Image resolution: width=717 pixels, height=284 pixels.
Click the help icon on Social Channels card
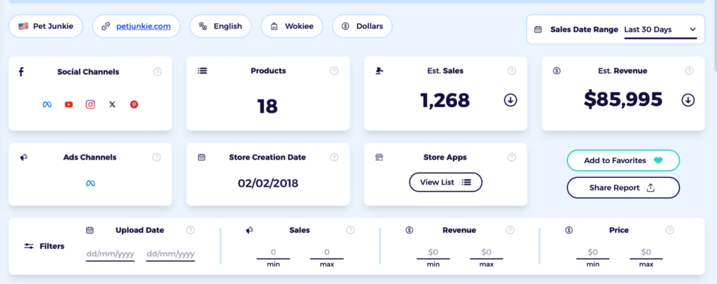158,71
